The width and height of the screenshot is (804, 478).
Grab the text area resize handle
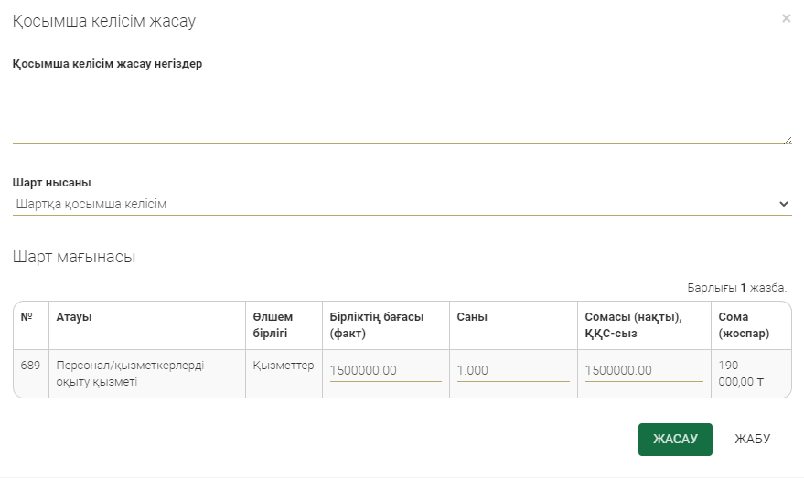pyautogui.click(x=787, y=139)
